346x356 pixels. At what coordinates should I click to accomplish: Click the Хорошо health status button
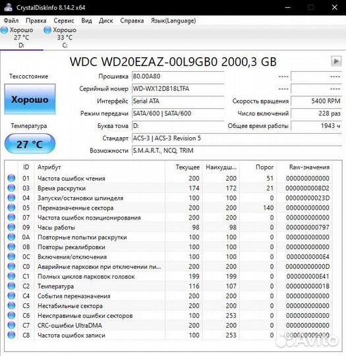click(30, 99)
